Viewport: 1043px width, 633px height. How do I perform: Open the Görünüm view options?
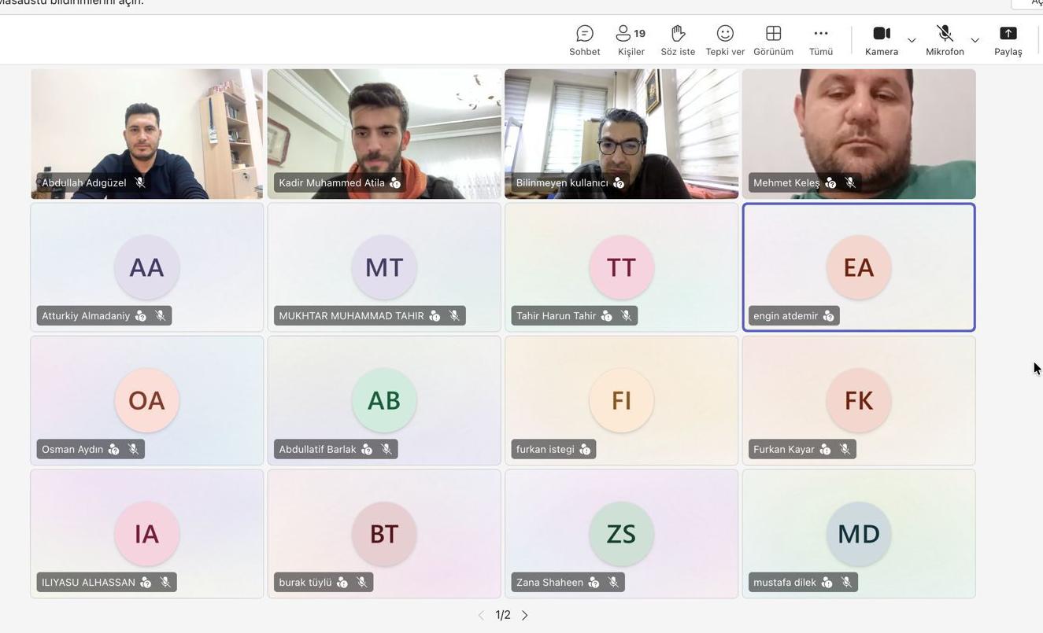pos(773,40)
